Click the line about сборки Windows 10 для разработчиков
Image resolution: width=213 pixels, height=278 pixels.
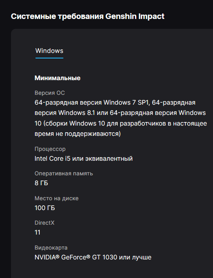121,123
